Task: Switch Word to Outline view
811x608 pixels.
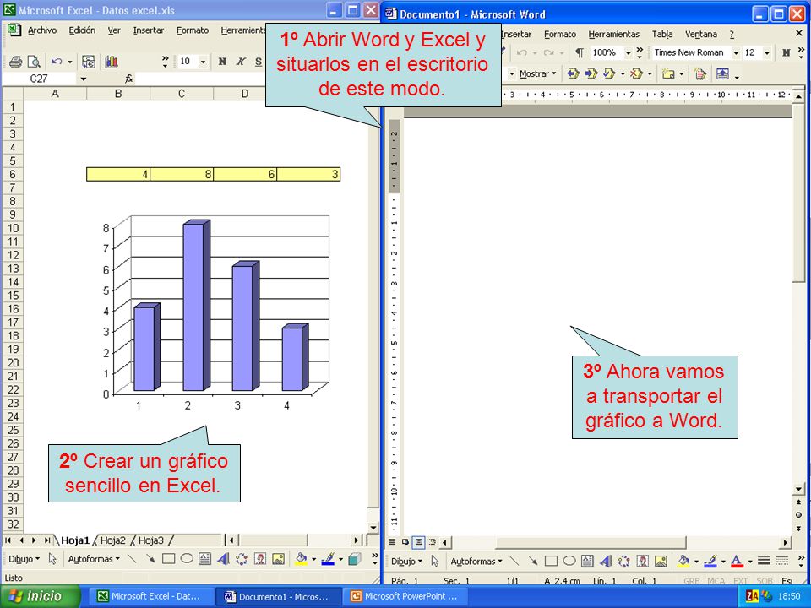Action: click(433, 542)
